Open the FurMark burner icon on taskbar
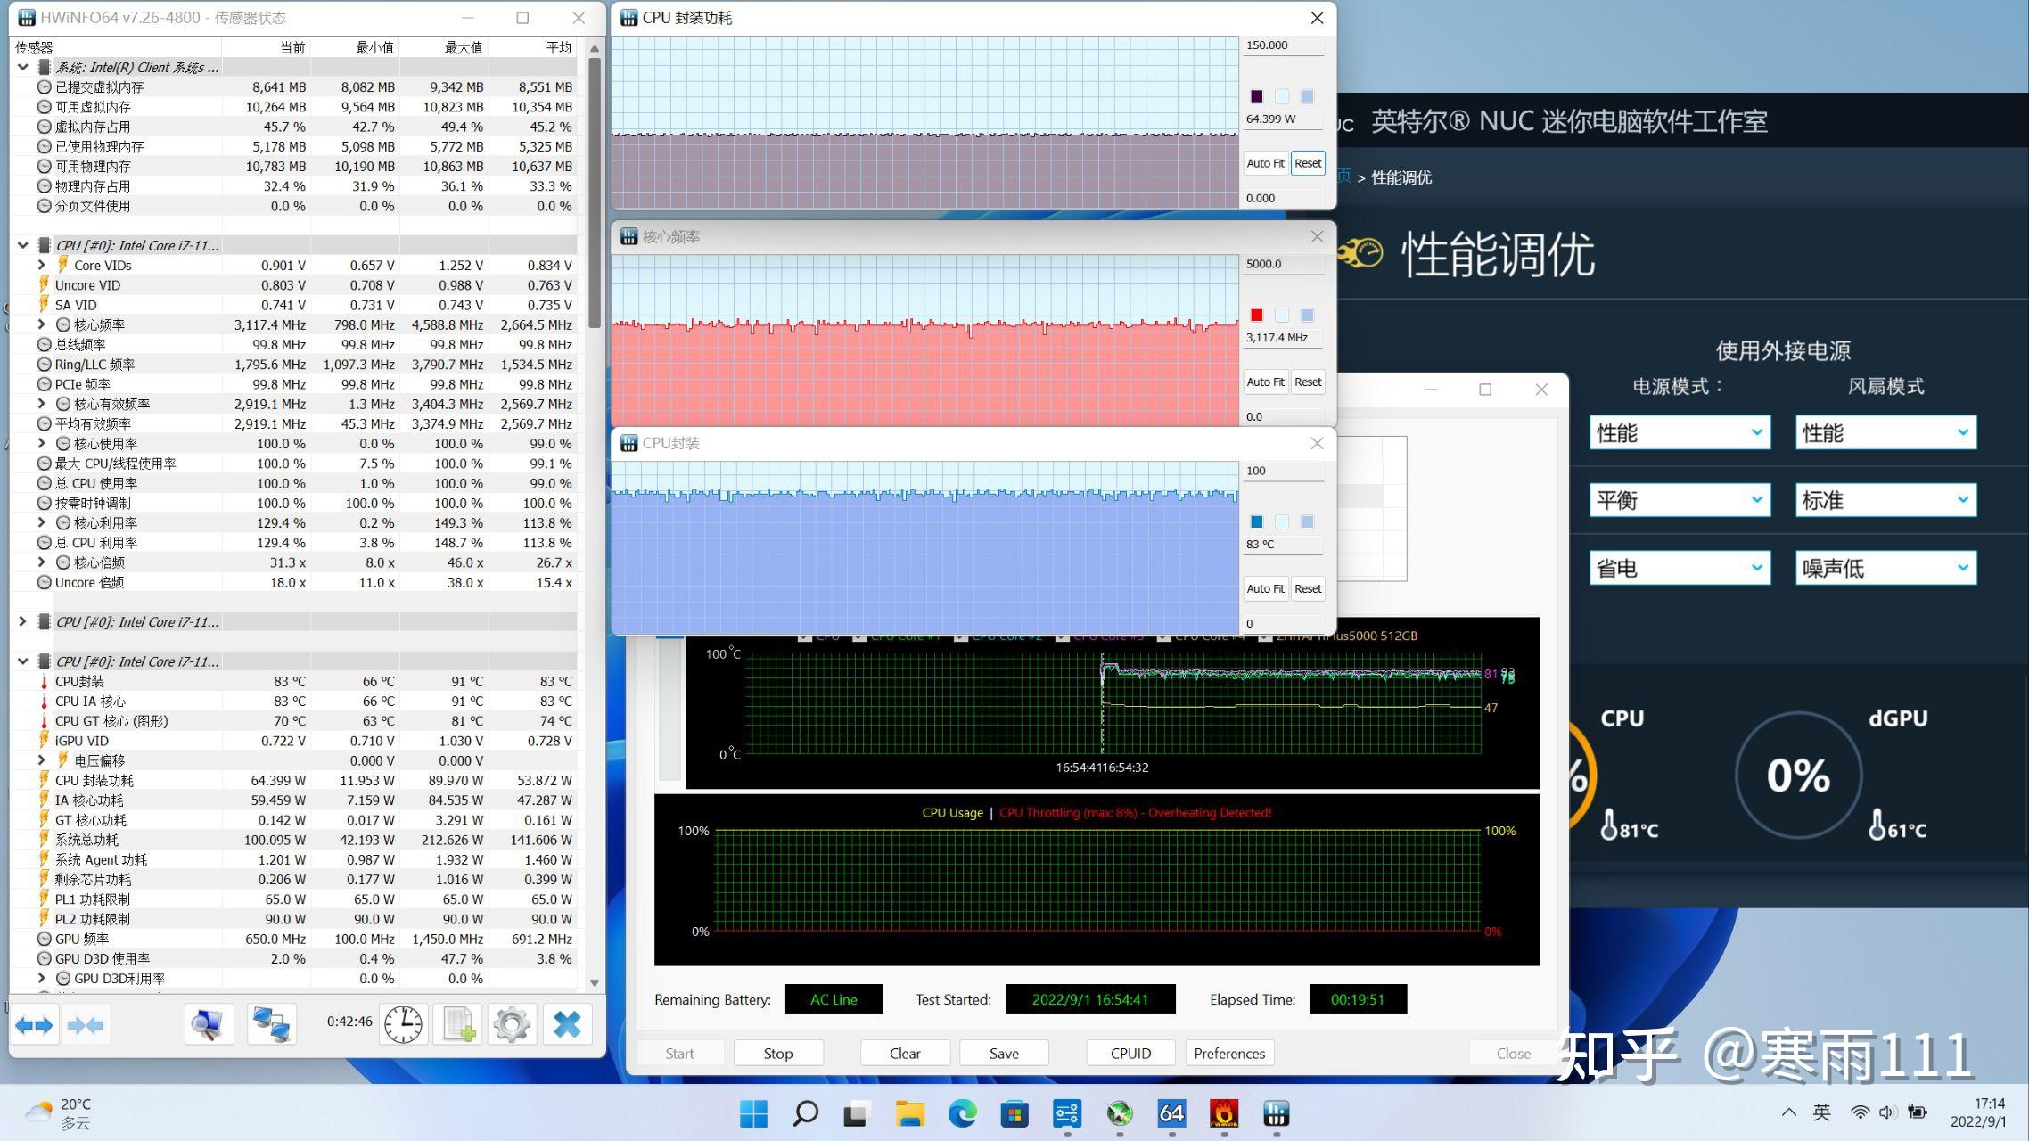 tap(1224, 1114)
